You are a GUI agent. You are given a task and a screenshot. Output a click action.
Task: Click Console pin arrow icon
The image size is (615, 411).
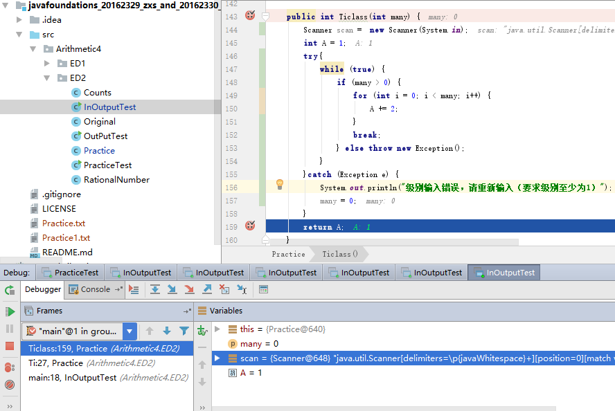click(x=119, y=289)
